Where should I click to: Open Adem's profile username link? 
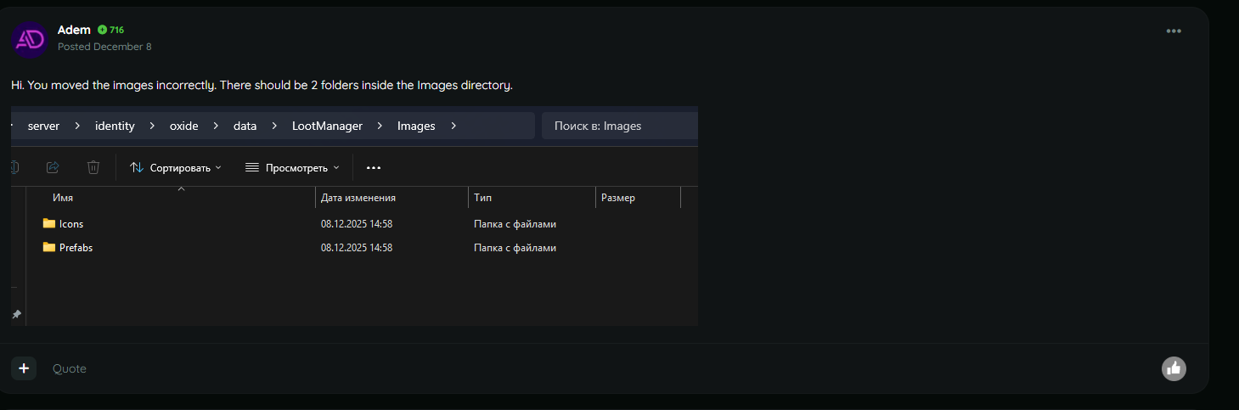click(x=74, y=30)
